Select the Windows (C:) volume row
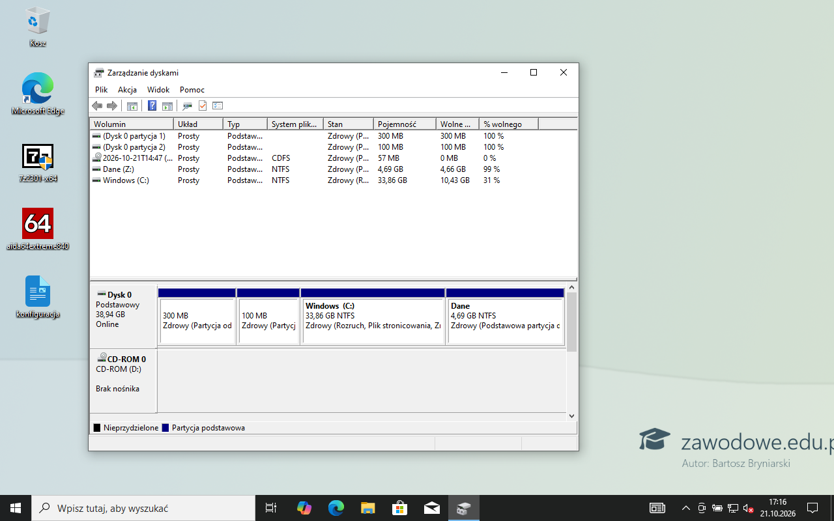 point(333,180)
